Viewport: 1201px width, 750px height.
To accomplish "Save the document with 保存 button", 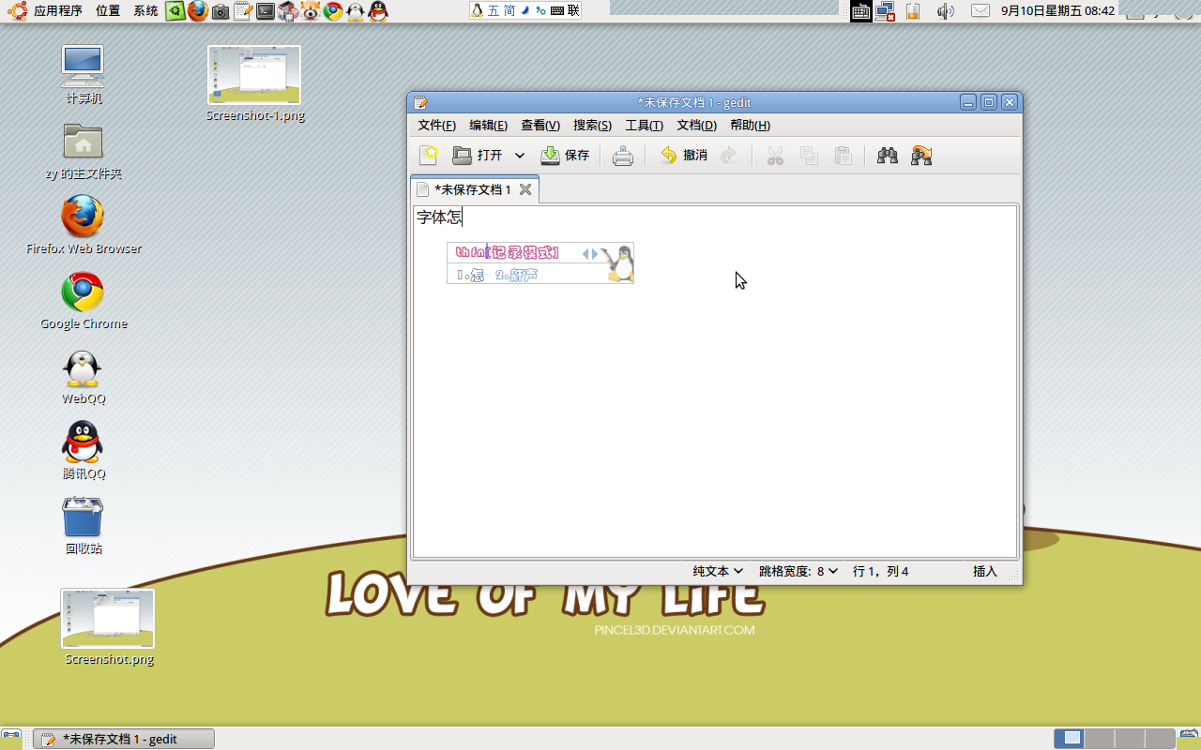I will click(565, 156).
